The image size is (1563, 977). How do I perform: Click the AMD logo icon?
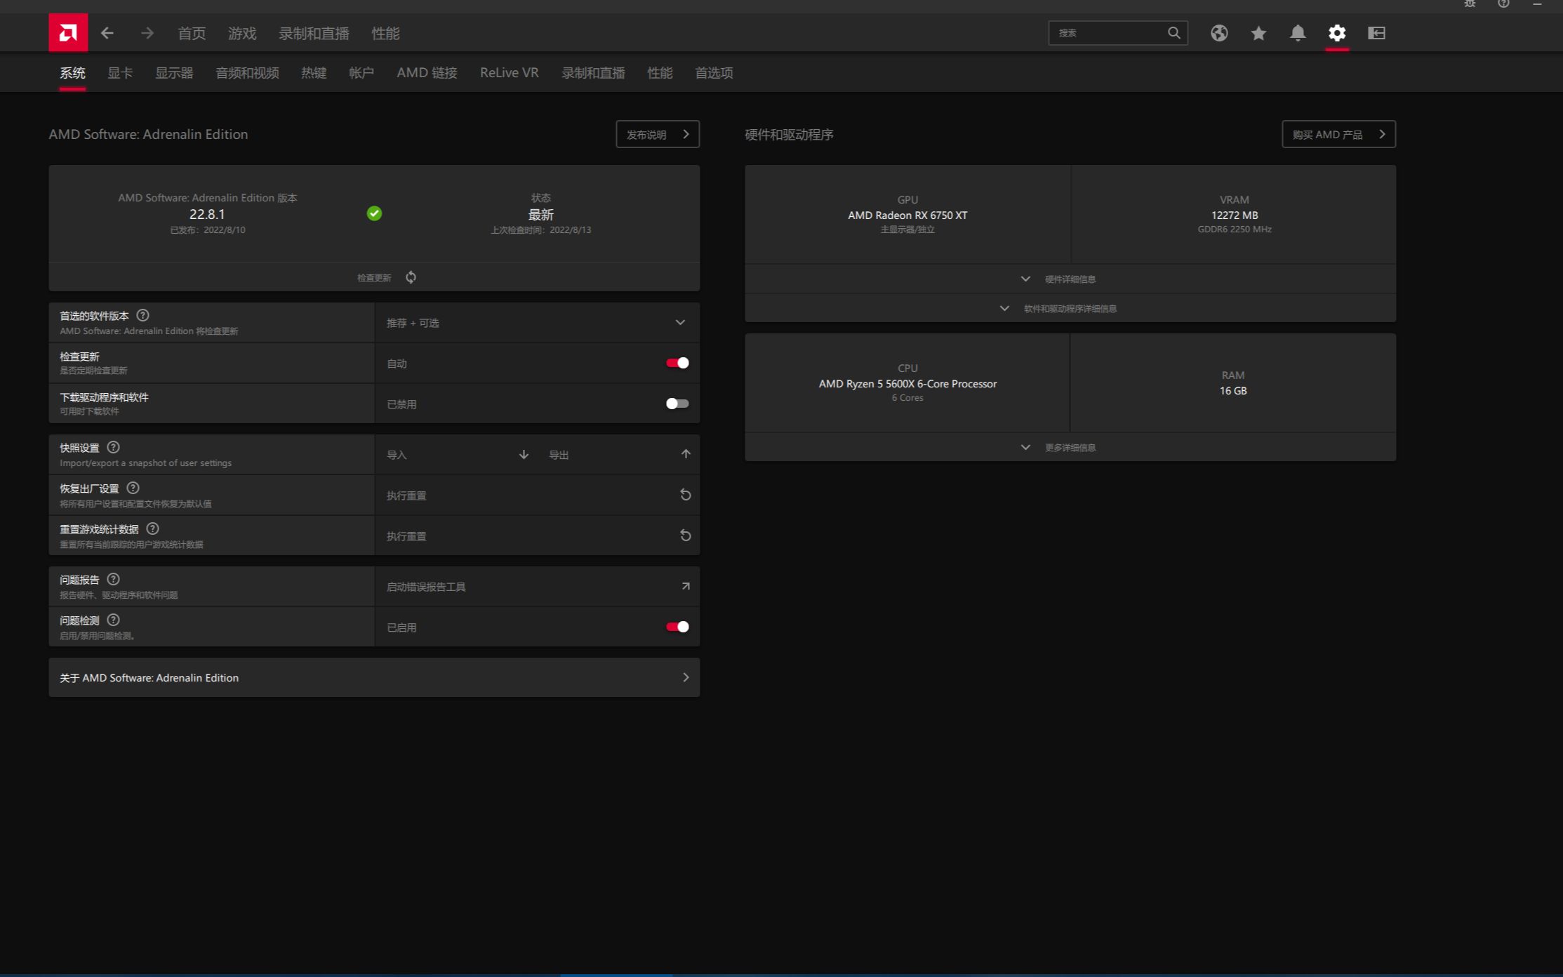tap(68, 32)
